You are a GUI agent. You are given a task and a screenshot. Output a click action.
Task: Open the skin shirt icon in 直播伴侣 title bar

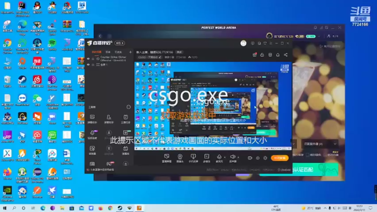pyautogui.click(x=265, y=43)
